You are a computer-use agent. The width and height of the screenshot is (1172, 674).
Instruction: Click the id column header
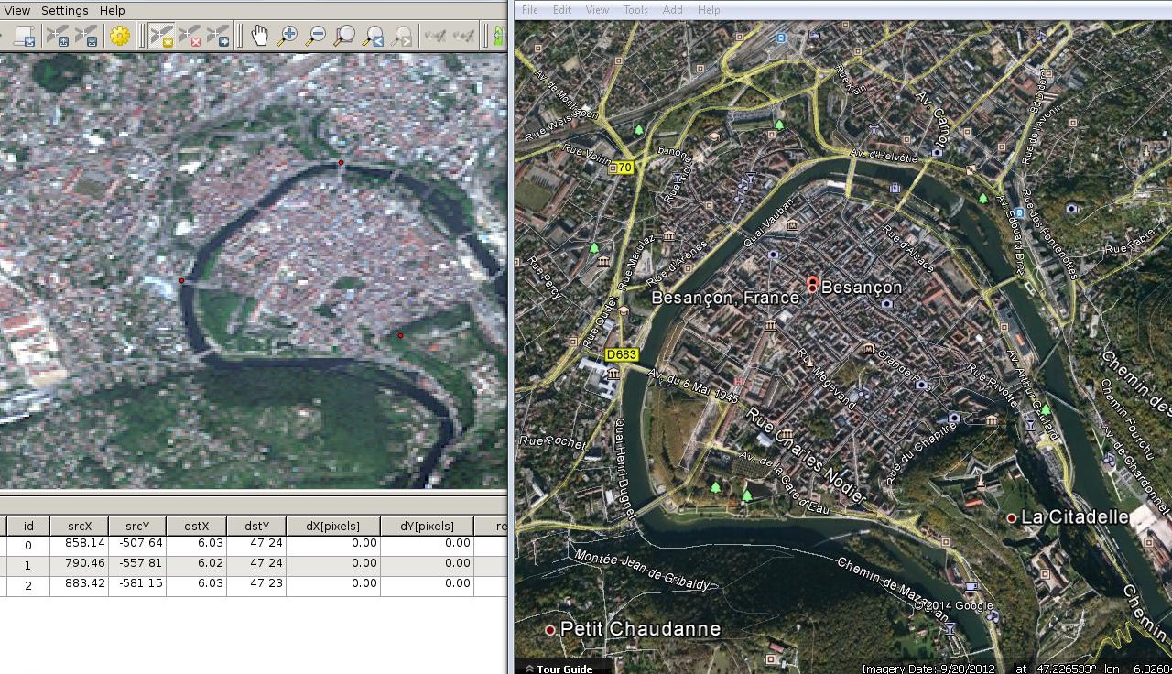[28, 526]
